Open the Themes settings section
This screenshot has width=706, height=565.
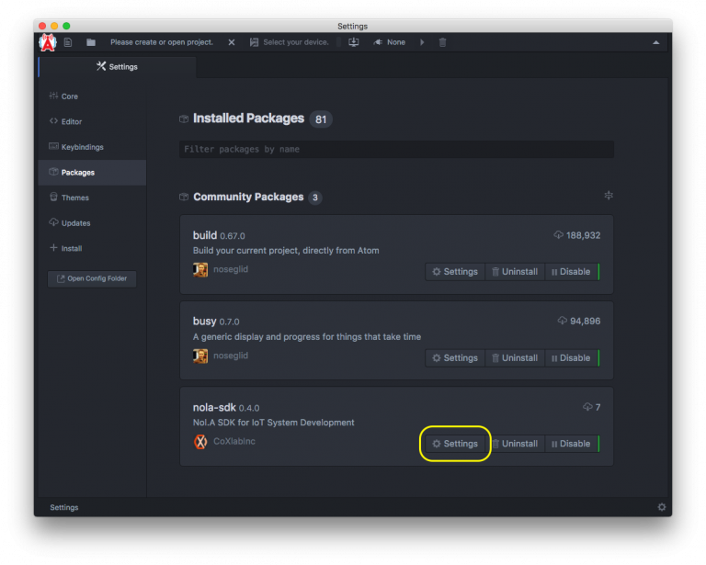pyautogui.click(x=74, y=198)
